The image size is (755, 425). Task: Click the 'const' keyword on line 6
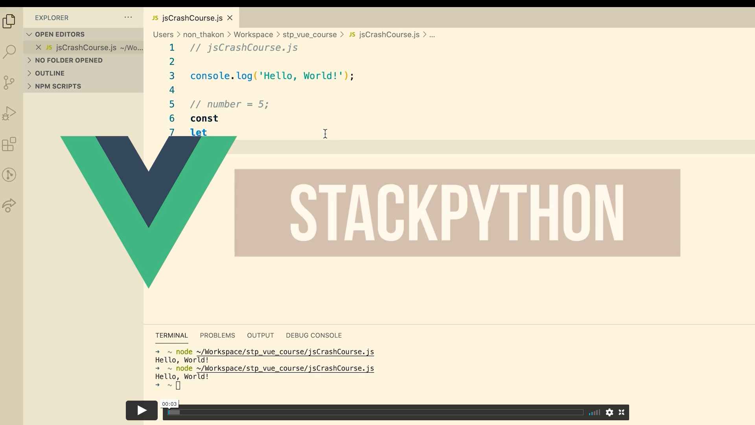[204, 118]
